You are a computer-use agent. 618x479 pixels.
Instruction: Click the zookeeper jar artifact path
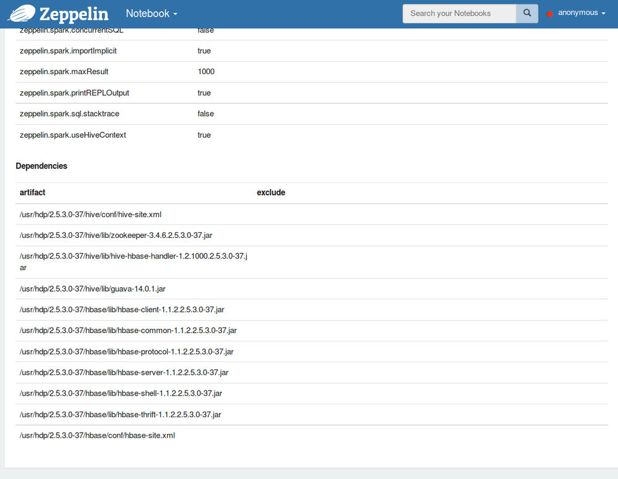pyautogui.click(x=115, y=235)
